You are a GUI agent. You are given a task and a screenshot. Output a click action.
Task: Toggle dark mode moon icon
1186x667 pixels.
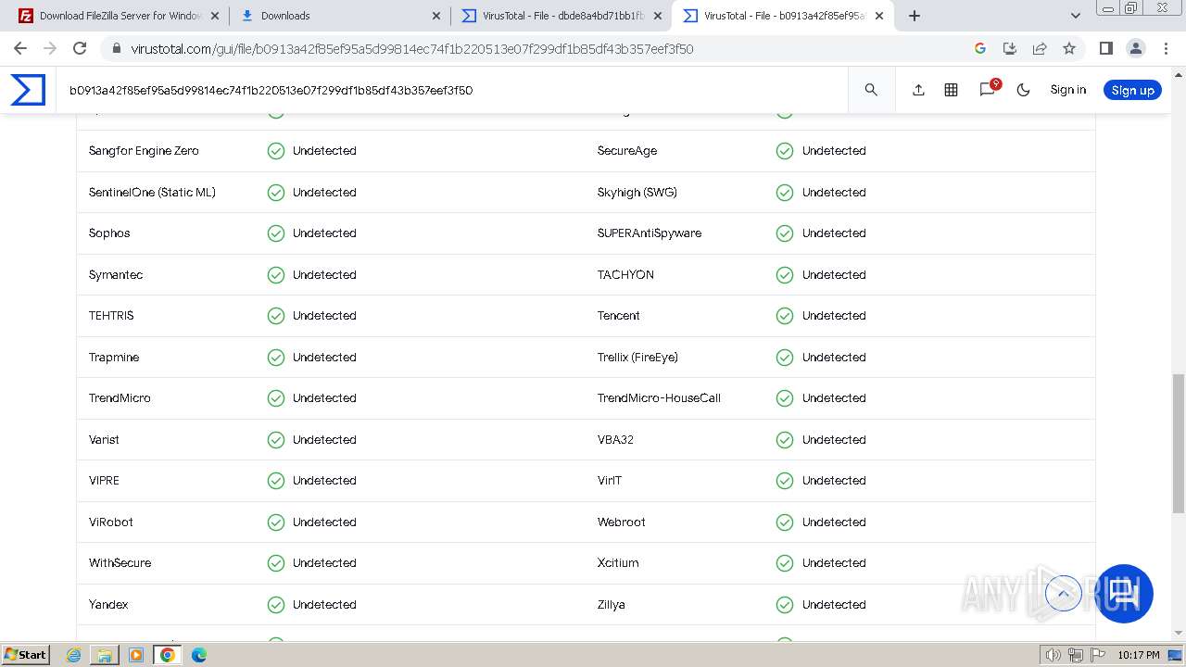[x=1023, y=90]
